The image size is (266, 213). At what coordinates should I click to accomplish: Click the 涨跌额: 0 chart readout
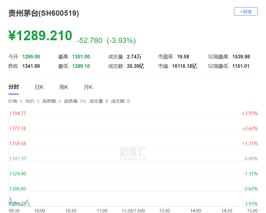(x=52, y=101)
